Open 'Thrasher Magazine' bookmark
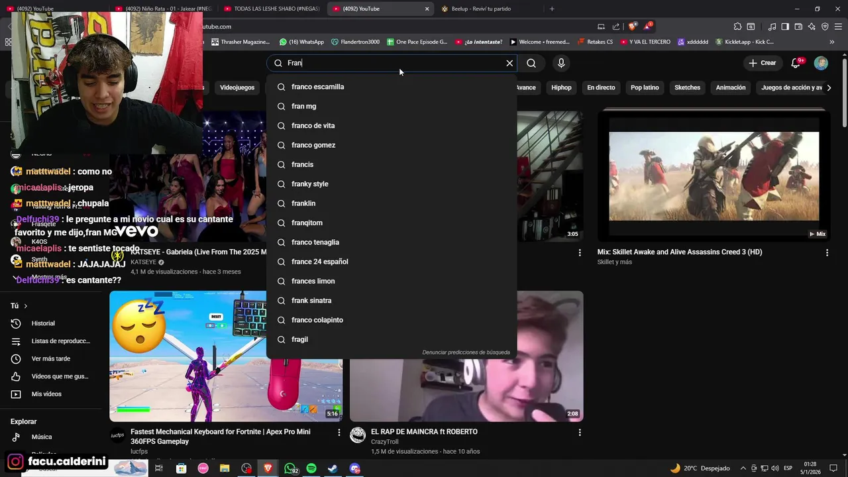The image size is (848, 477). click(x=240, y=42)
